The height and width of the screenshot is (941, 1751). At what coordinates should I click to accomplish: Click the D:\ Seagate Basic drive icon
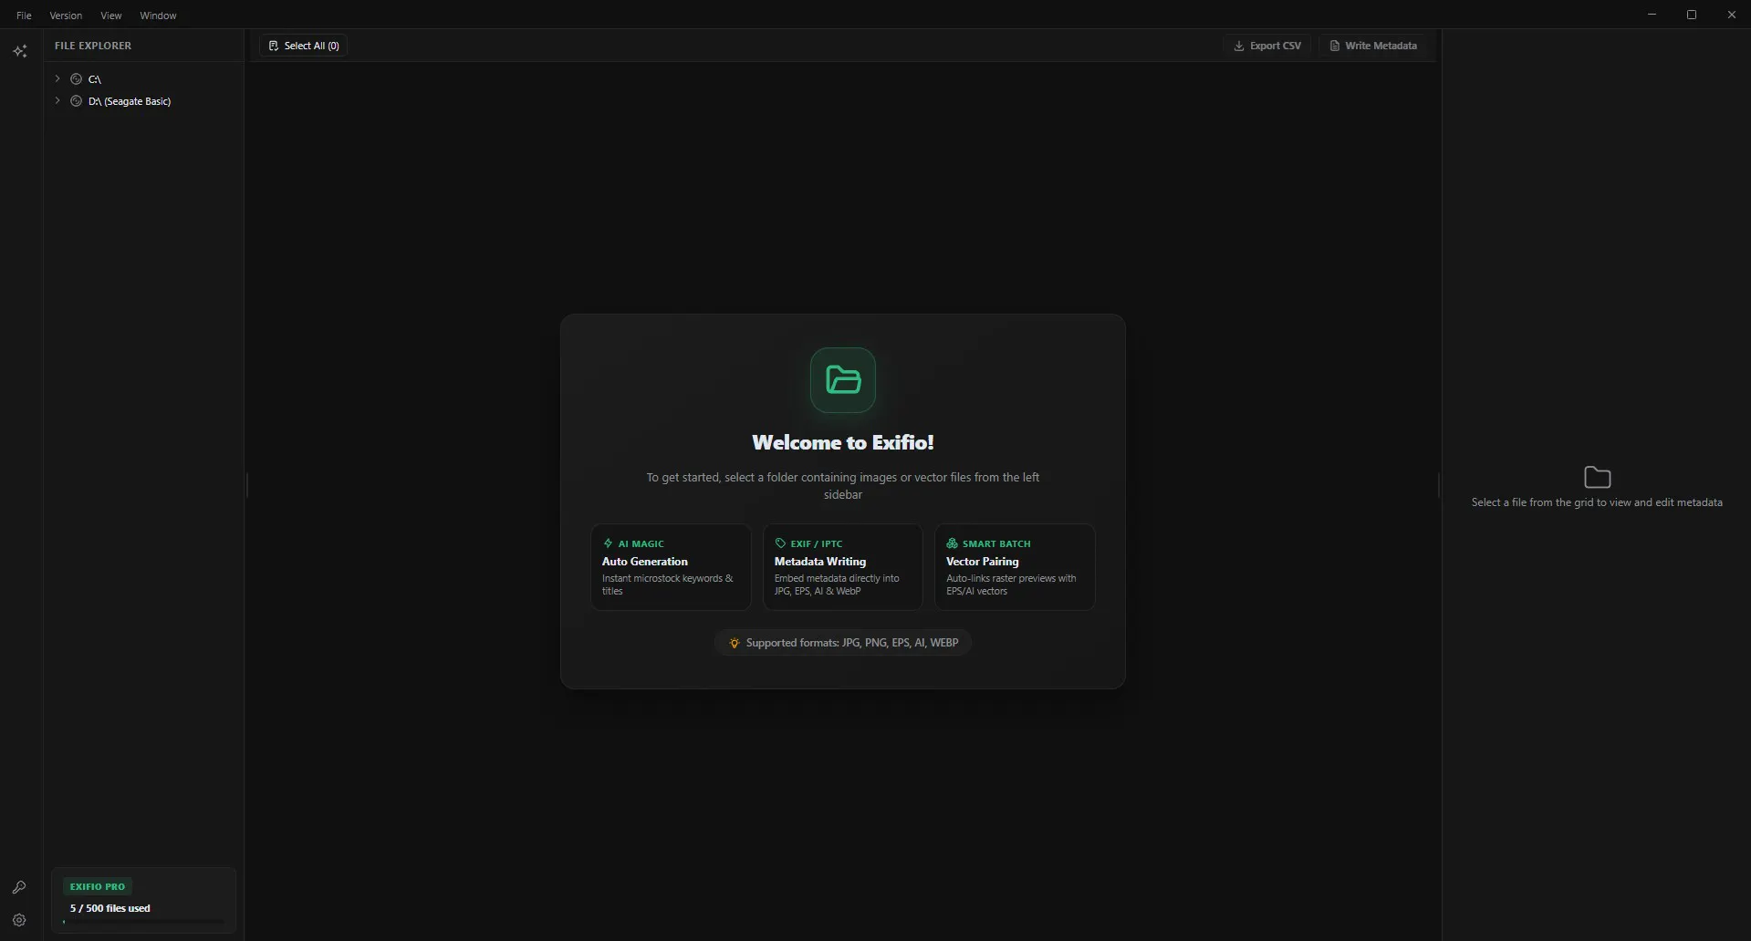77,101
